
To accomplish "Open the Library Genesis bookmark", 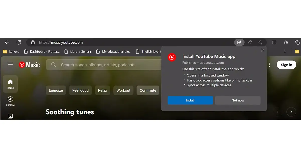I will point(78,51).
